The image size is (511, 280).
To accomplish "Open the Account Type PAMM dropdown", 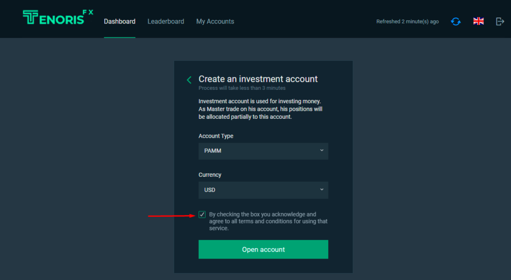I will click(x=263, y=151).
